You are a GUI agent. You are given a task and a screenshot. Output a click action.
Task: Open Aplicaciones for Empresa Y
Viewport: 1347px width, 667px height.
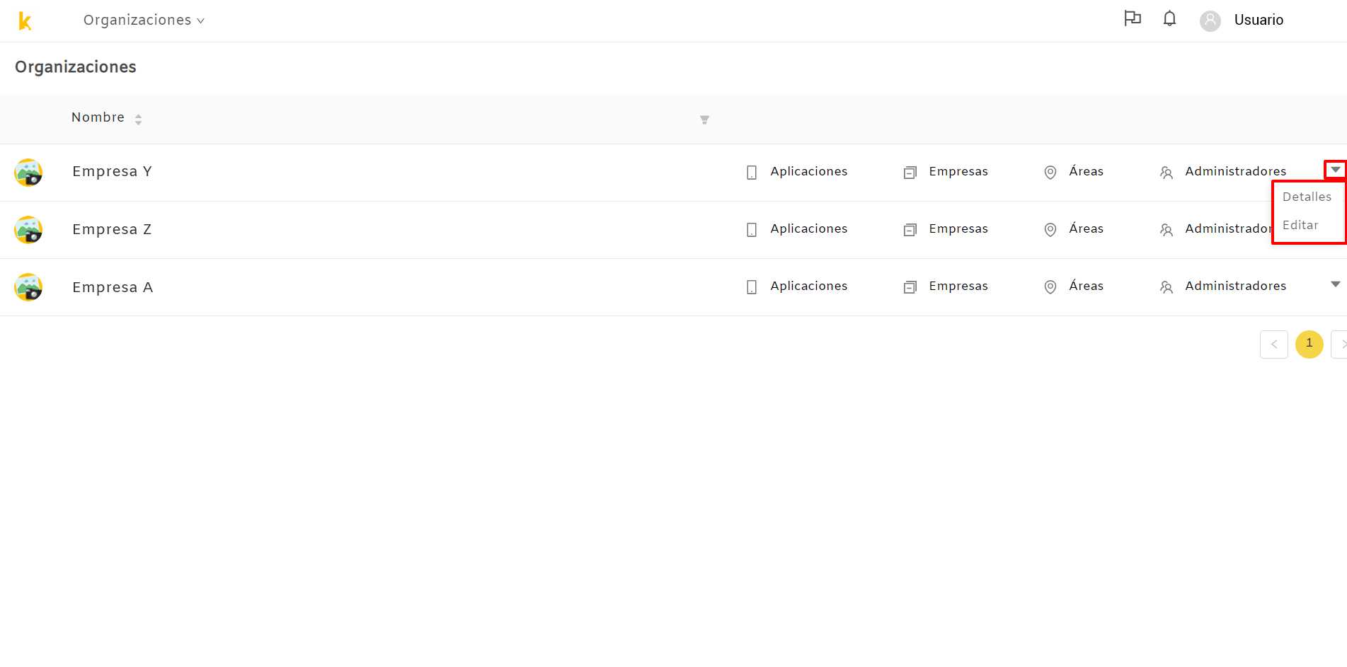tap(797, 172)
